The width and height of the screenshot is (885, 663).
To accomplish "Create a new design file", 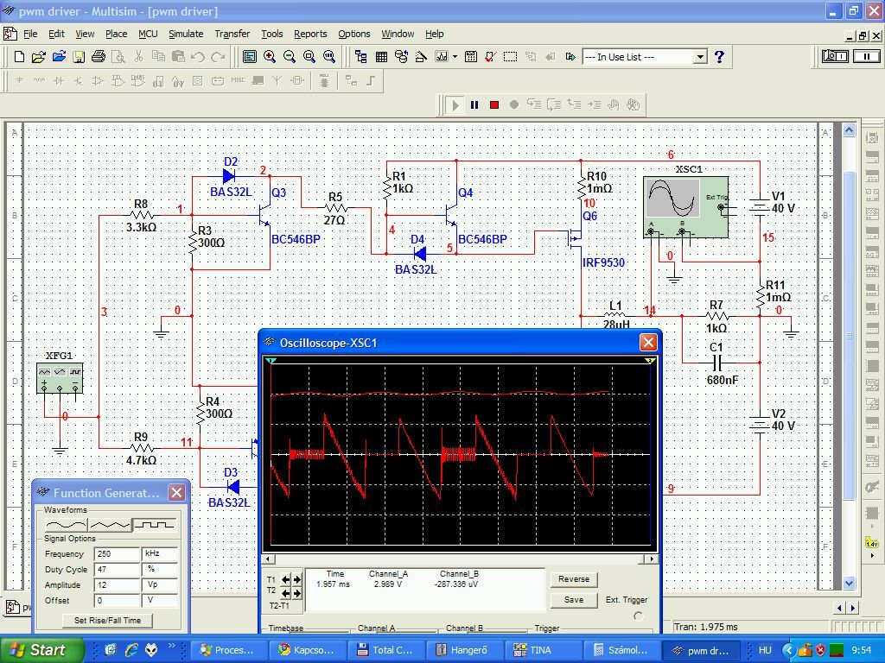I will click(x=19, y=57).
